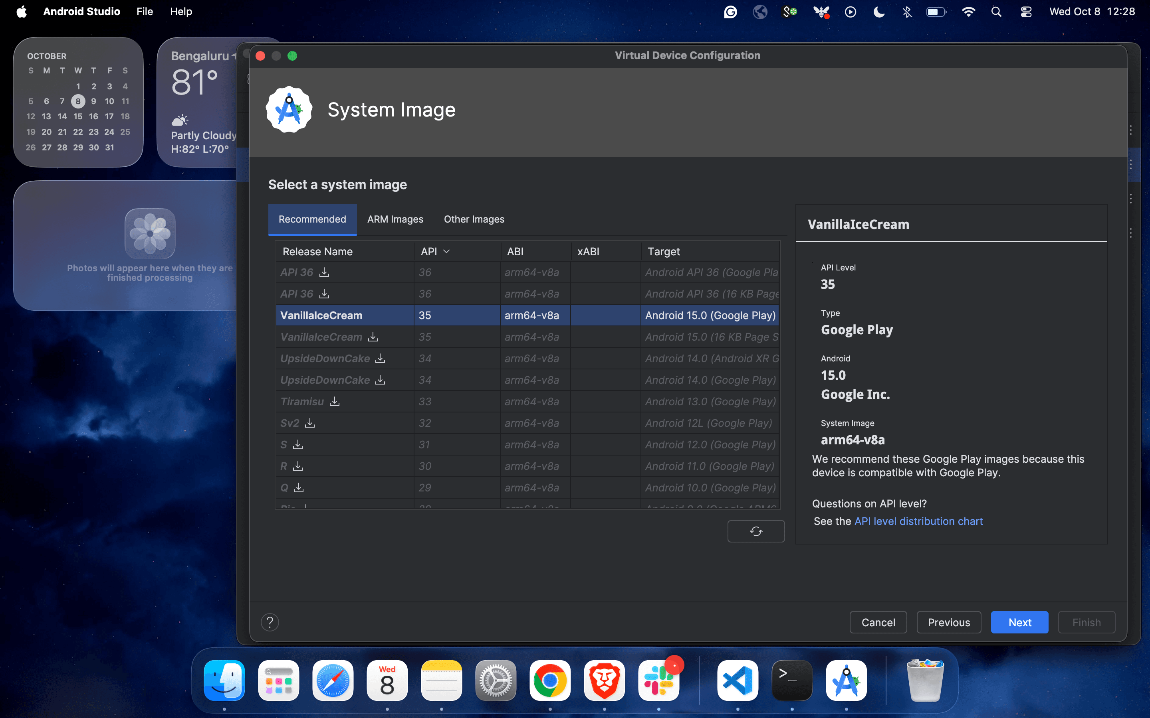This screenshot has width=1150, height=718.
Task: Download the Q API 29 image
Action: tap(298, 487)
